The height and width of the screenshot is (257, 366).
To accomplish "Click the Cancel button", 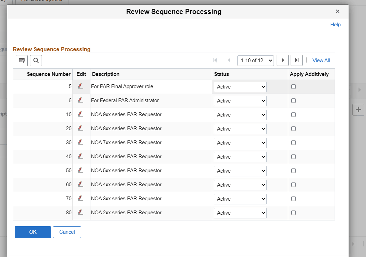I will pos(67,232).
